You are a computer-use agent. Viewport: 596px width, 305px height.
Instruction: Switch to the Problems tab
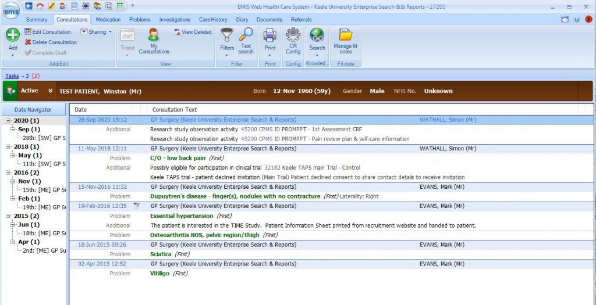(x=140, y=20)
